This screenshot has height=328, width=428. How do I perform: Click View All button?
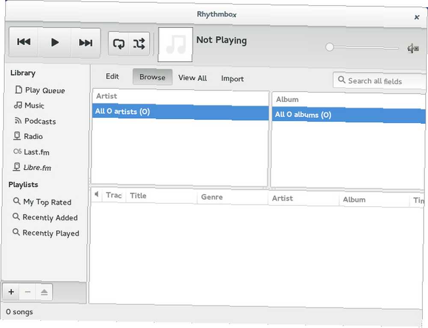point(193,78)
